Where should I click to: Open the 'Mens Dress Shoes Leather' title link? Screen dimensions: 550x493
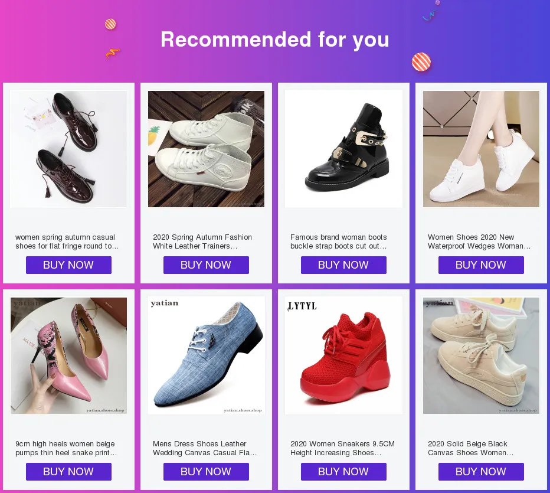click(205, 448)
